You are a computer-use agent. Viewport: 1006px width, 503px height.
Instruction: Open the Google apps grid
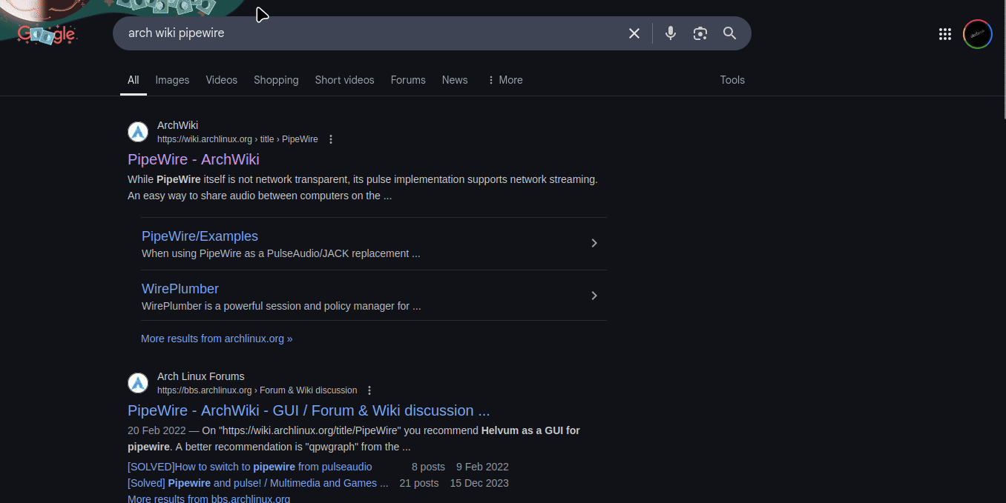coord(945,34)
